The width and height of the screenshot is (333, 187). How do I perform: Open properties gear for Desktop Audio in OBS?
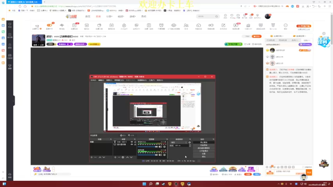click(x=164, y=155)
